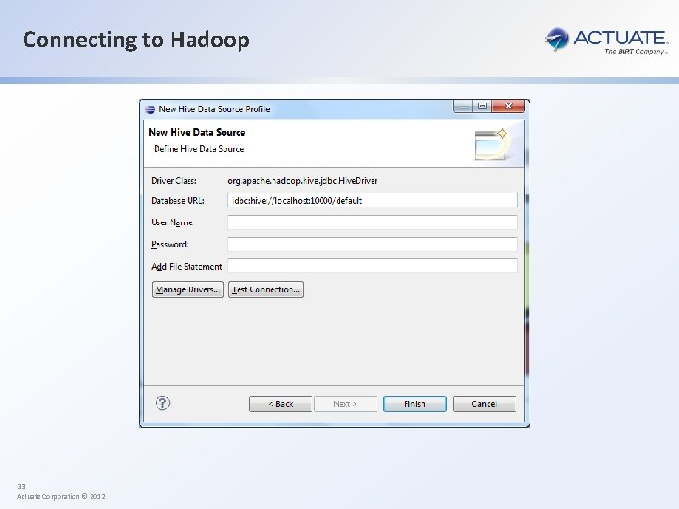Focus the Password field
679x509 pixels.
click(x=373, y=244)
